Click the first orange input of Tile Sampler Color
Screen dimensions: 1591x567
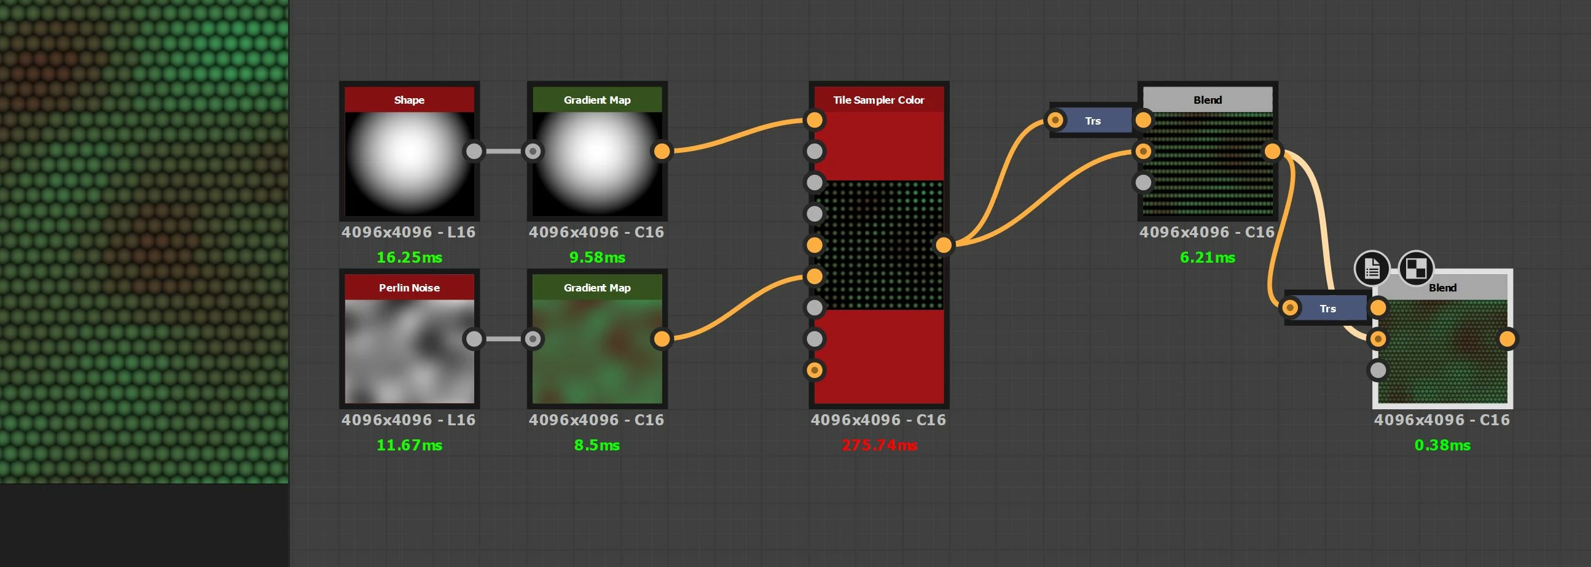(x=815, y=120)
